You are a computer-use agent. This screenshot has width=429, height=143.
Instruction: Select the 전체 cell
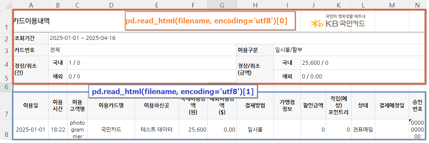(142, 50)
